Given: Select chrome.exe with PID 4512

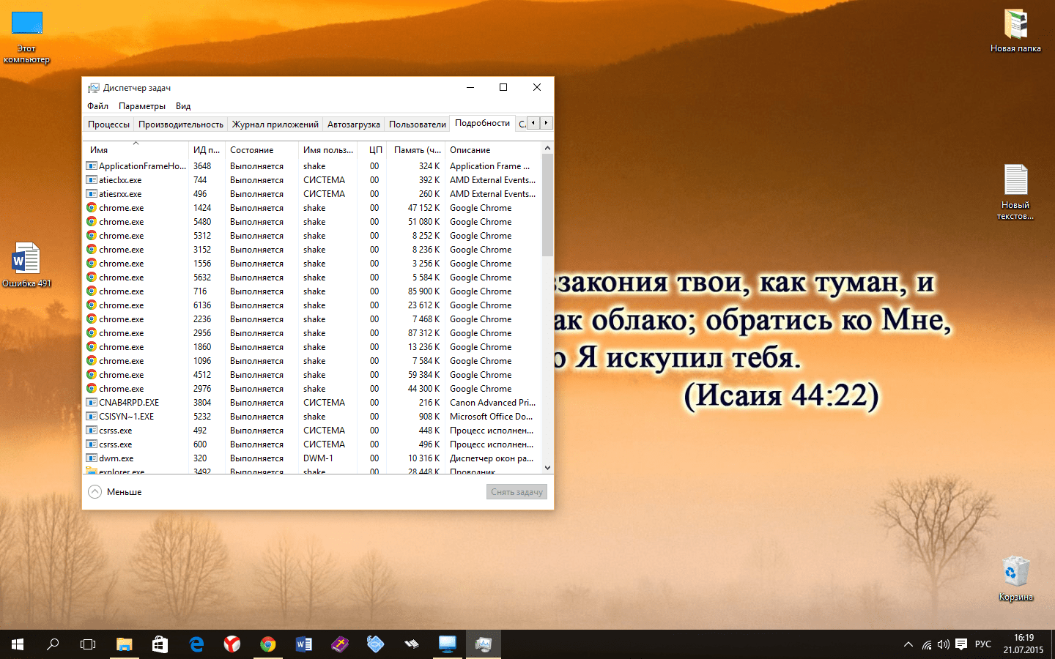Looking at the screenshot, I should [313, 375].
